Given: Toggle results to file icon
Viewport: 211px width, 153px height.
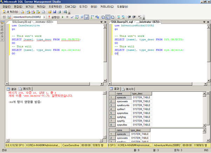Looking at the screenshot, I should coord(113,17).
